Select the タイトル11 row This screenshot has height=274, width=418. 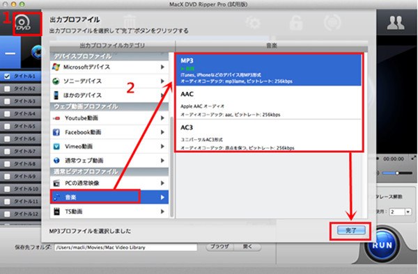tap(20, 202)
